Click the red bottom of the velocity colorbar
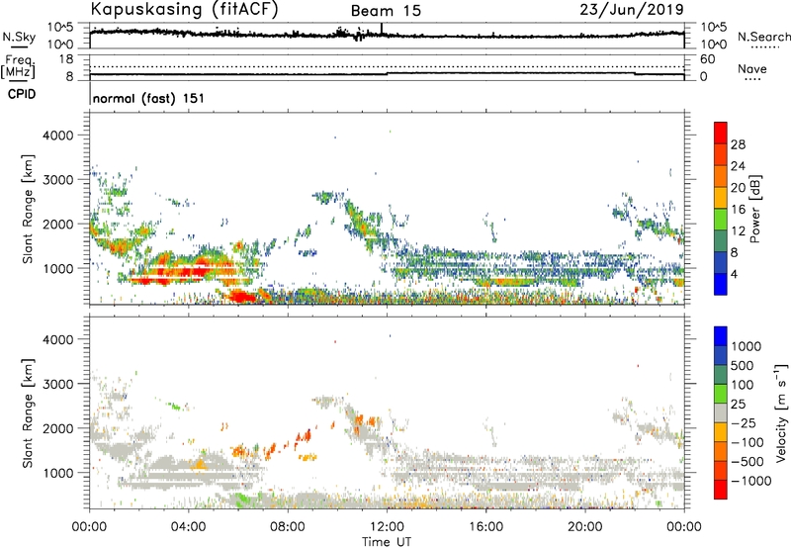 (x=721, y=490)
